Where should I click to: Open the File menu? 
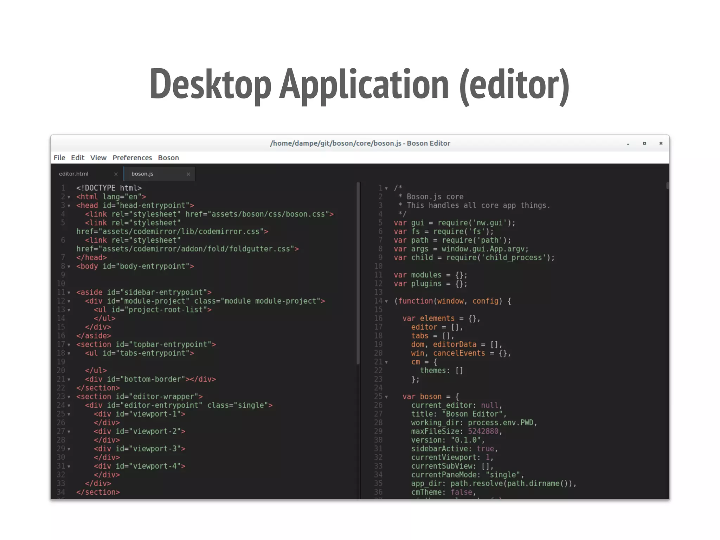[59, 157]
